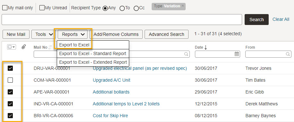The width and height of the screenshot is (294, 122).
Task: Tick the My Unread checkbox
Action: click(x=42, y=8)
